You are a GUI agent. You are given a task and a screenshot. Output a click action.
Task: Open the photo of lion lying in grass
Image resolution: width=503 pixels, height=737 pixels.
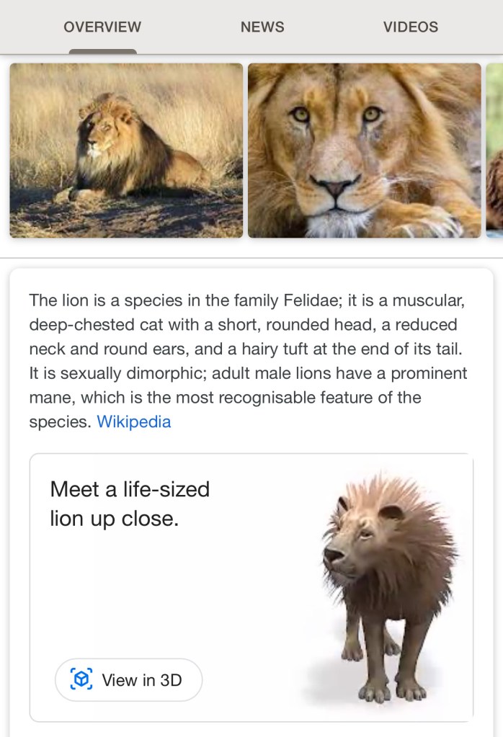tap(126, 150)
